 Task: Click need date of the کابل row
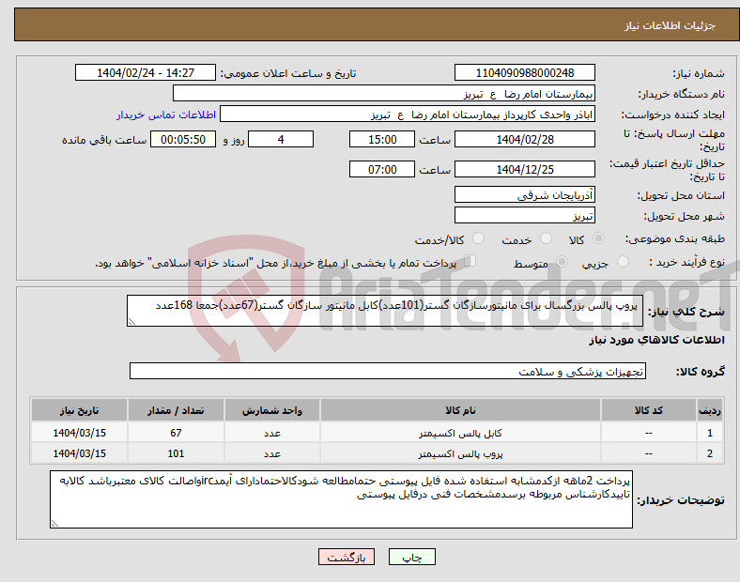pyautogui.click(x=79, y=433)
